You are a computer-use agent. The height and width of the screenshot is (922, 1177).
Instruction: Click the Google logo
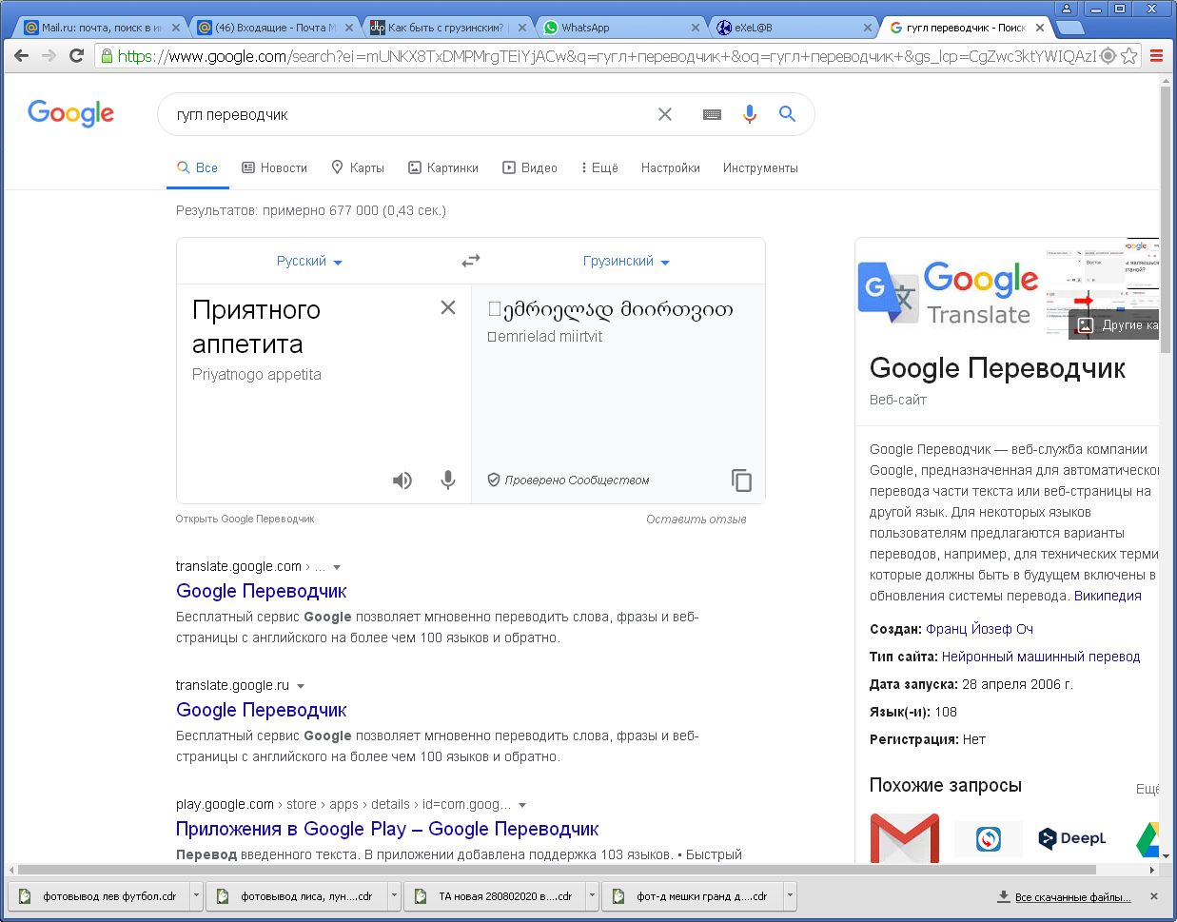pyautogui.click(x=70, y=113)
